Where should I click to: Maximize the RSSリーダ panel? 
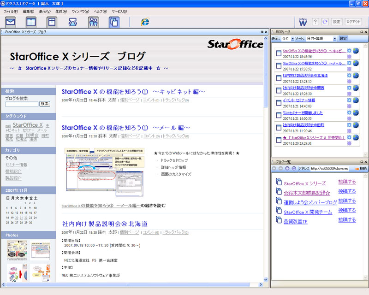[x=362, y=32]
